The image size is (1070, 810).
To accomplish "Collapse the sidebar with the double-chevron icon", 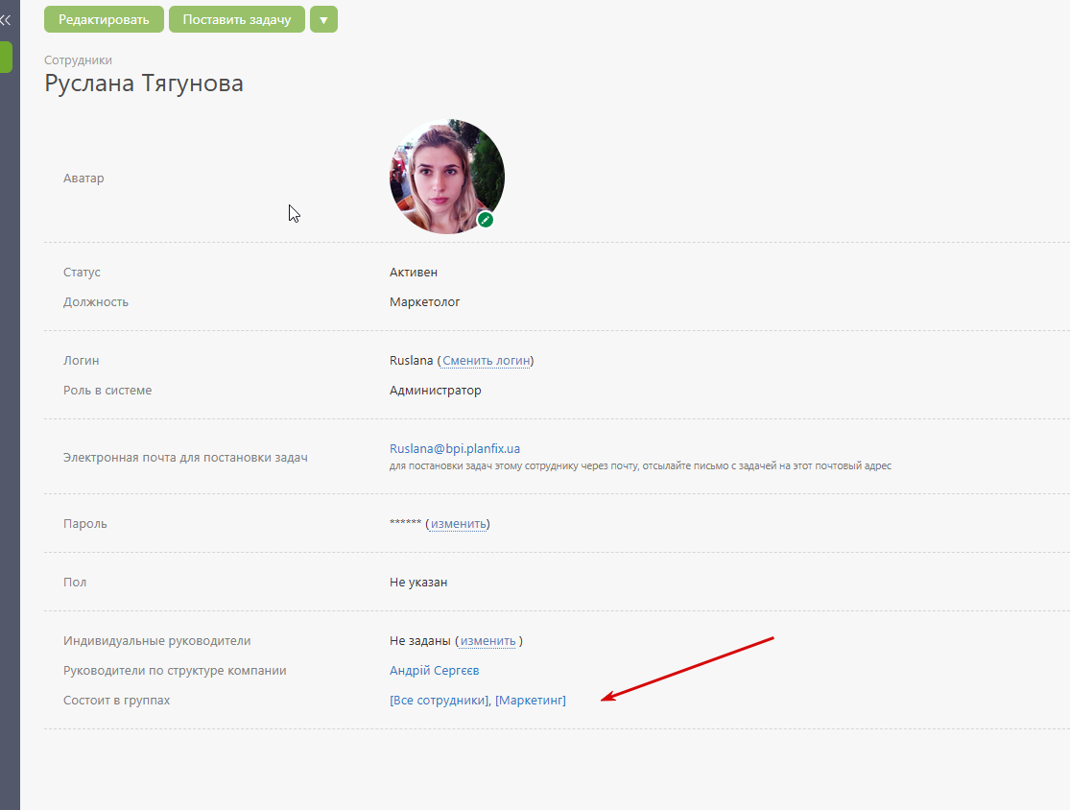I will [x=6, y=19].
